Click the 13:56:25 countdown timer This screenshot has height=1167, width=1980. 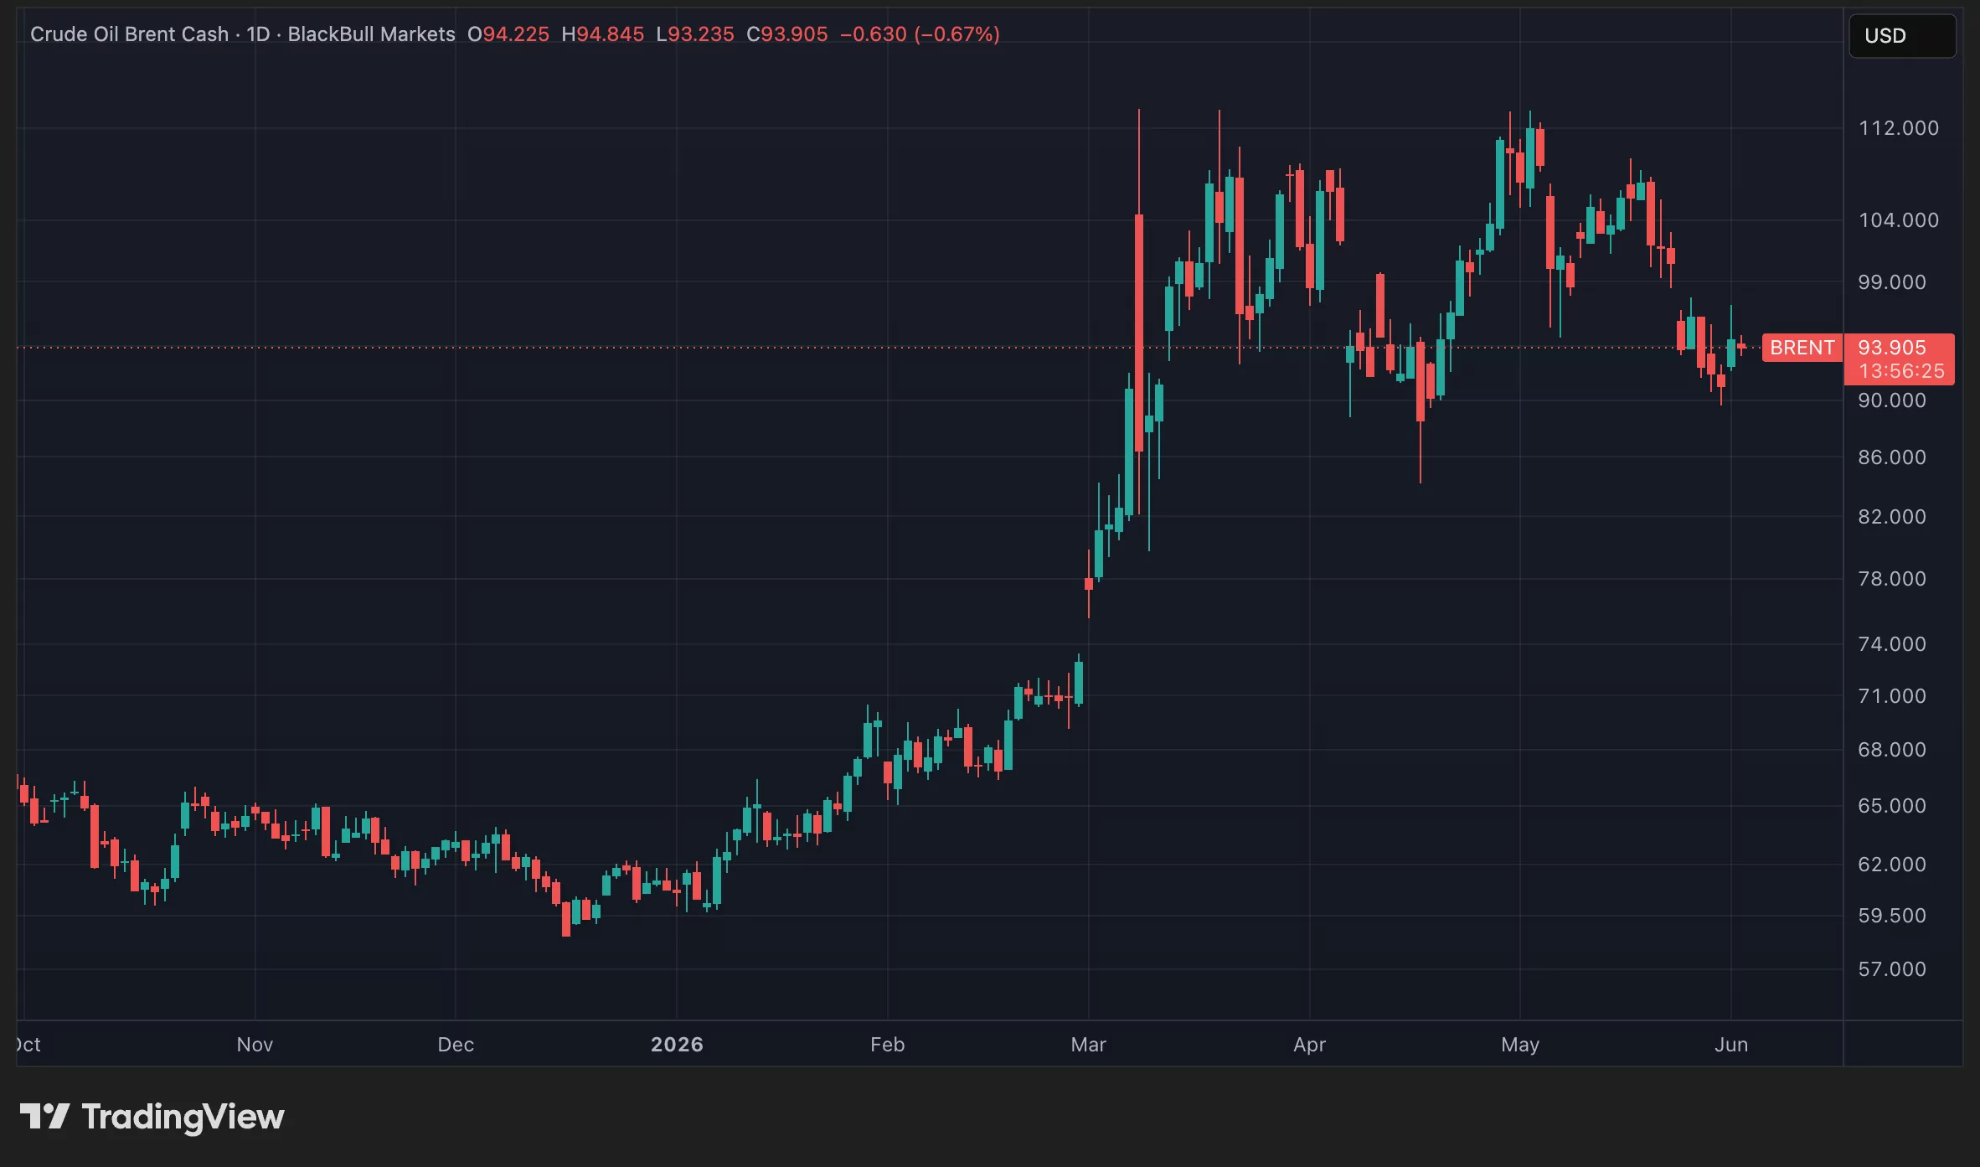pyautogui.click(x=1901, y=371)
